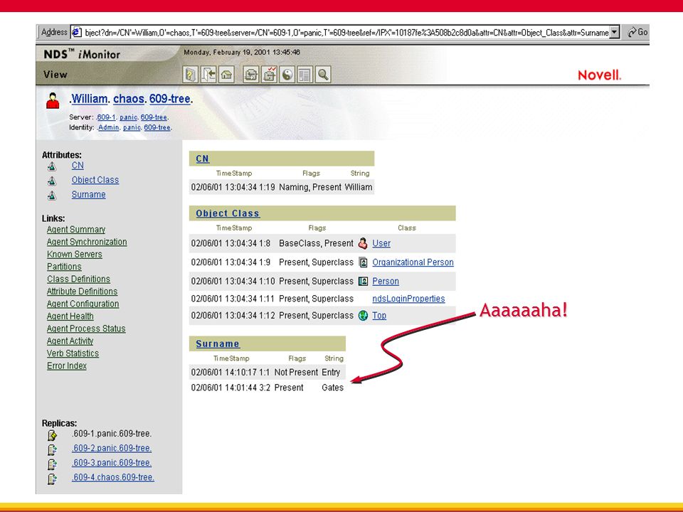Open Agent Summary link

click(x=76, y=230)
